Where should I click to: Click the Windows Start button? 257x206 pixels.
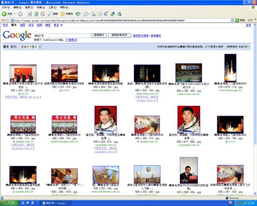pos(9,203)
